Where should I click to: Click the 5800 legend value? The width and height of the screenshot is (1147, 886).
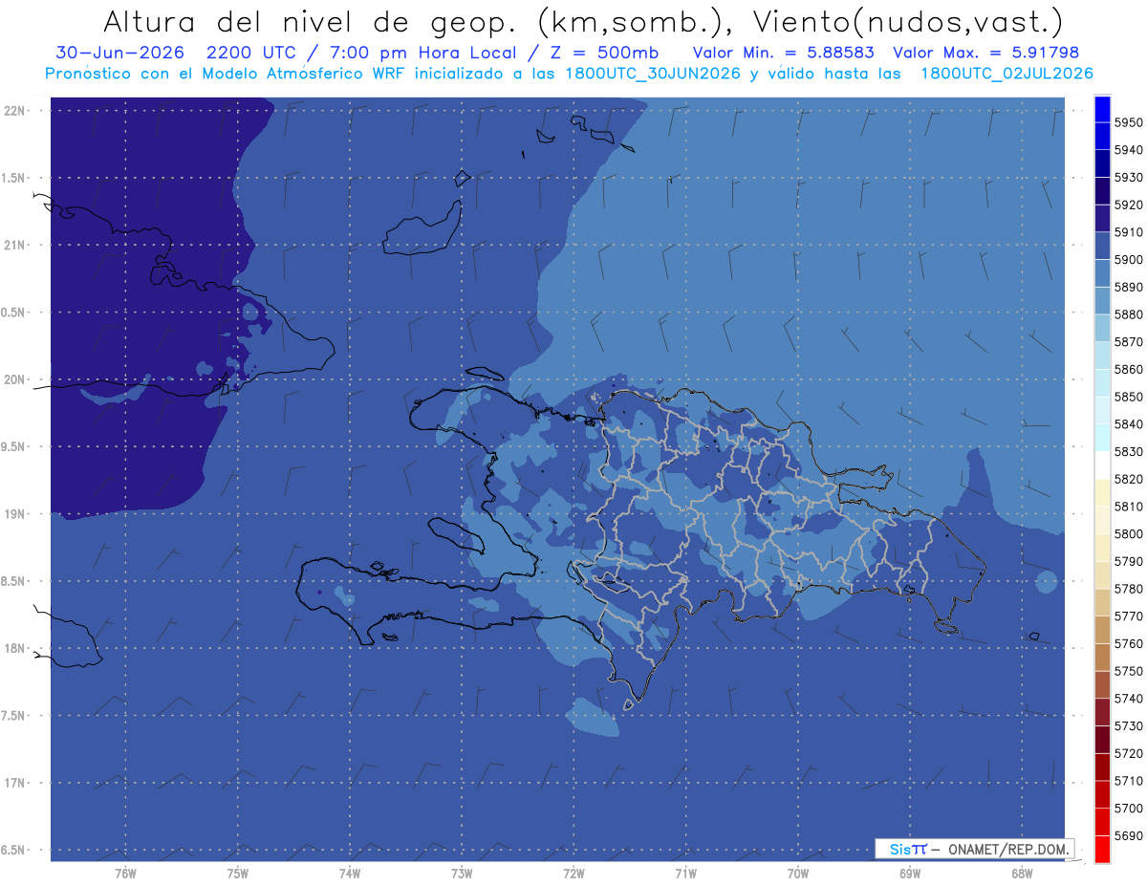[x=1128, y=533]
